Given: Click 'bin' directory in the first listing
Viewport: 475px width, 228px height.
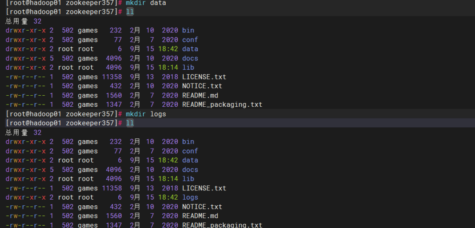Looking at the screenshot, I should click(x=188, y=30).
